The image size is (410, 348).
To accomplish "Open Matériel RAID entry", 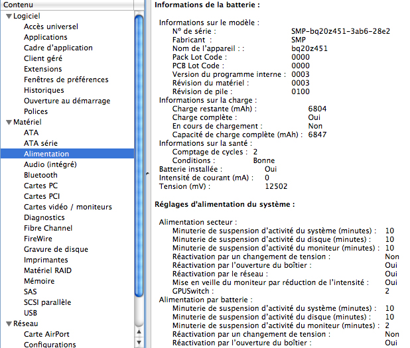I will coord(48,270).
